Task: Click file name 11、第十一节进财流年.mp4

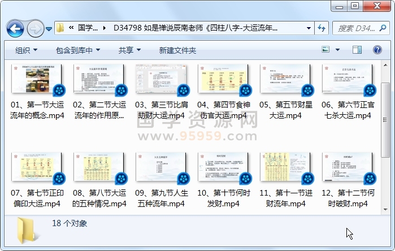Action: pyautogui.click(x=286, y=198)
